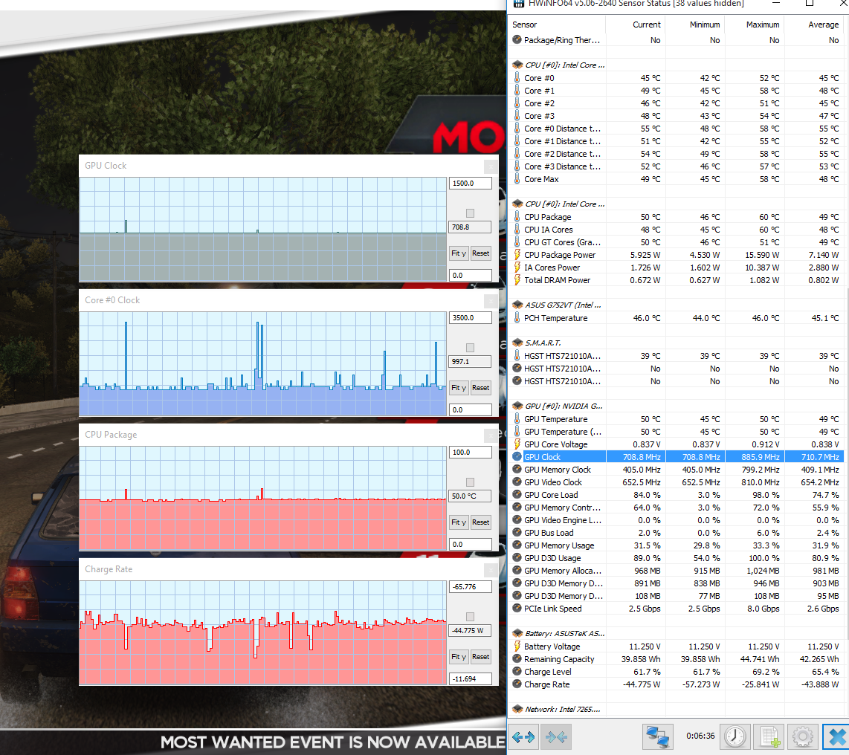This screenshot has height=755, width=849.
Task: Select the GPU Memory Usage sensor row
Action: click(x=677, y=545)
